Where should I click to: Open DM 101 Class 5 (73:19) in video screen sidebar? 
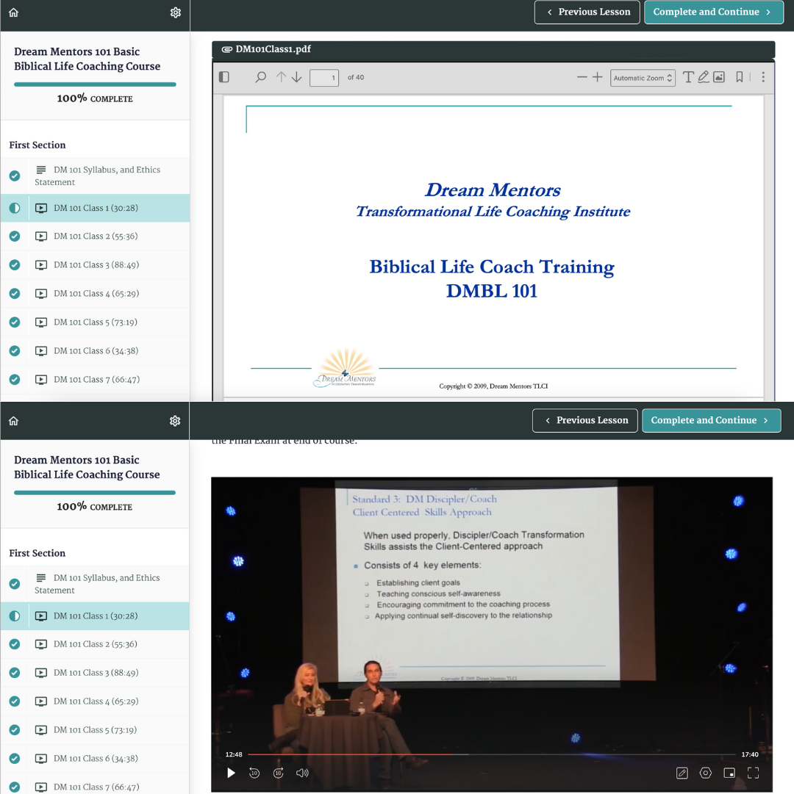[95, 729]
